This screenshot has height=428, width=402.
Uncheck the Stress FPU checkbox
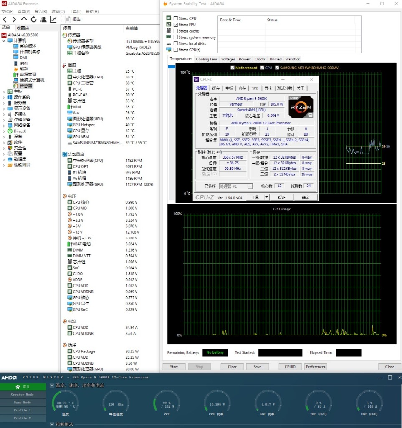pos(176,25)
